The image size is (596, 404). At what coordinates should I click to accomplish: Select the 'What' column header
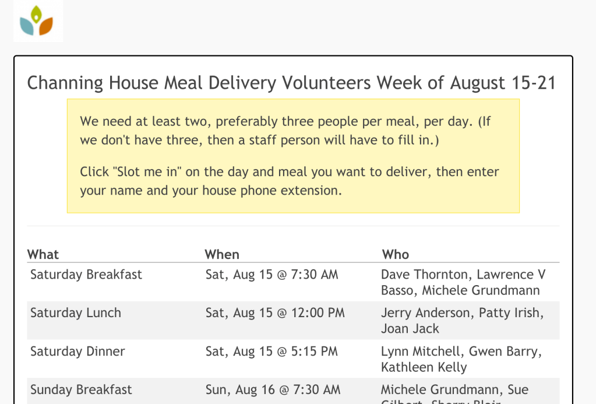point(43,255)
